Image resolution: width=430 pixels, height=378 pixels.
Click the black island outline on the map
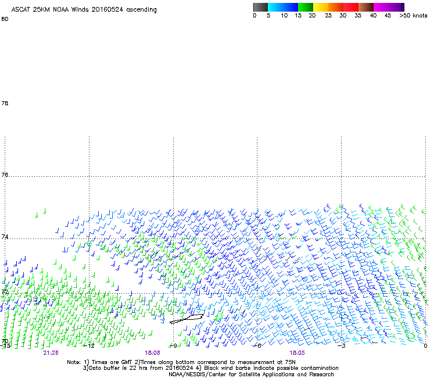[x=187, y=319]
